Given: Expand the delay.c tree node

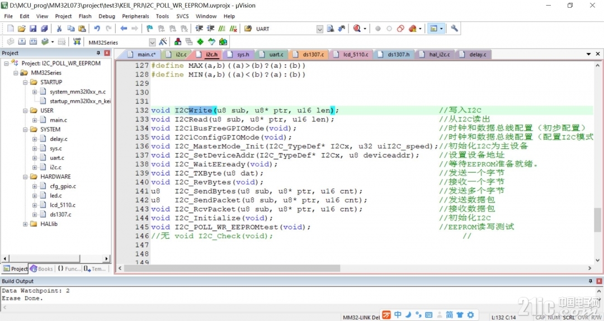Looking at the screenshot, I should [x=35, y=139].
